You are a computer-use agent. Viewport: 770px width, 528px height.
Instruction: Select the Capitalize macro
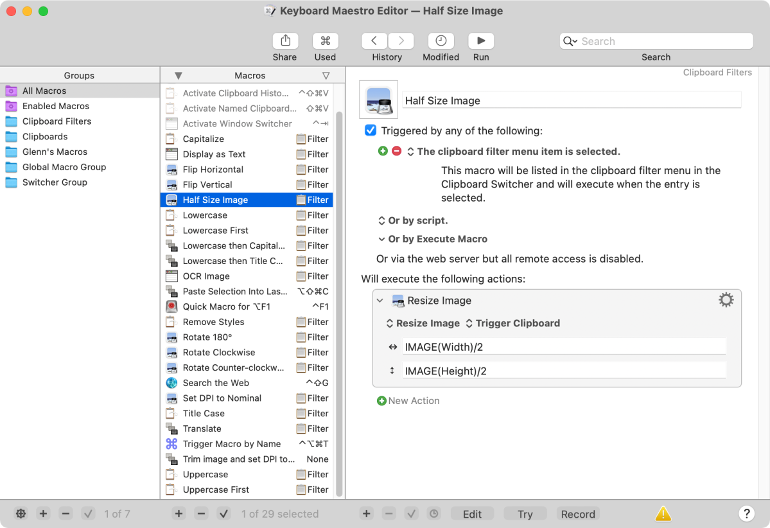click(247, 139)
